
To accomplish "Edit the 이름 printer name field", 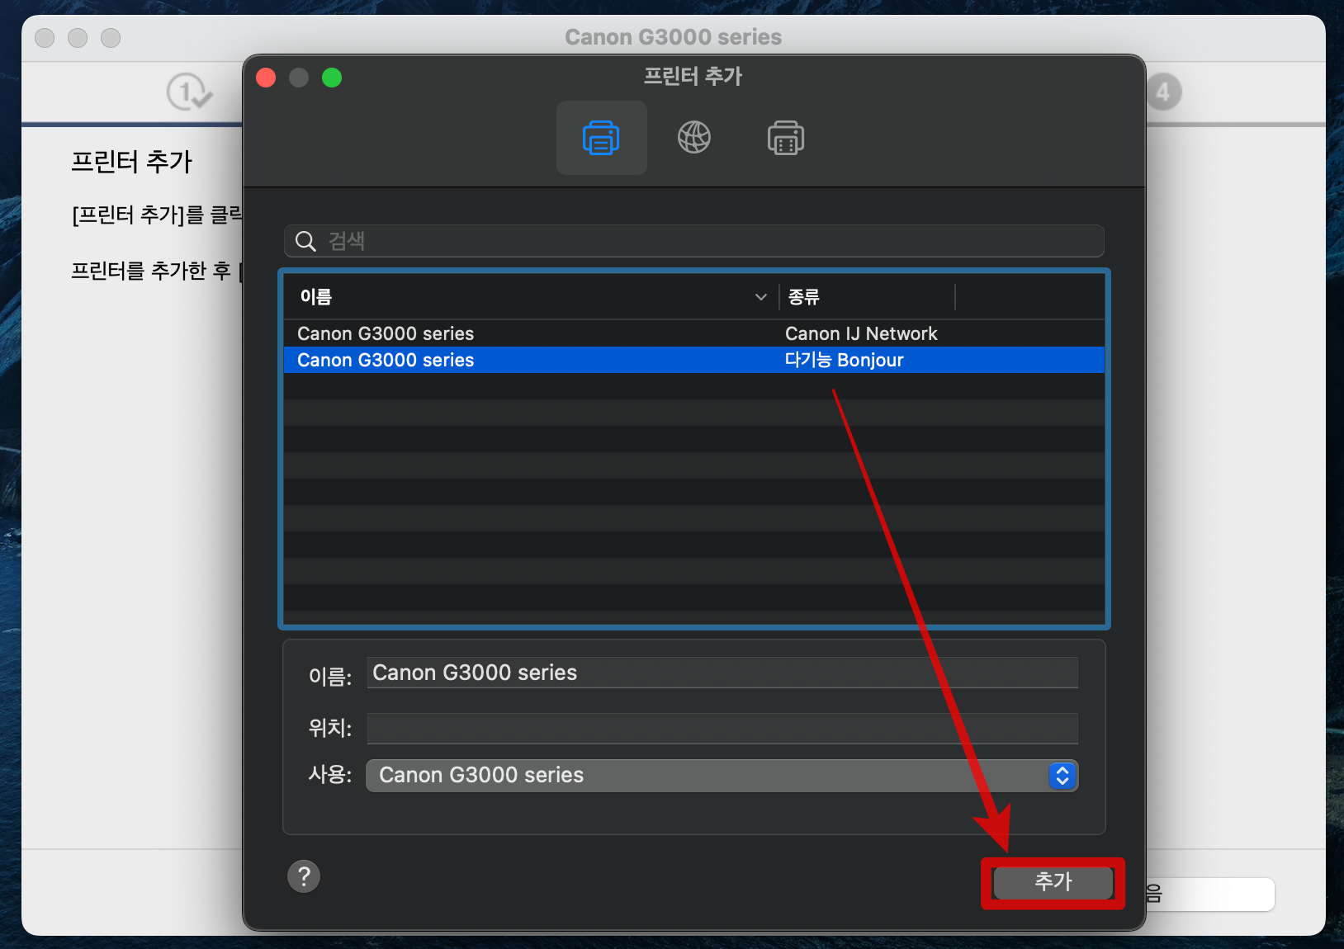I will [x=722, y=673].
